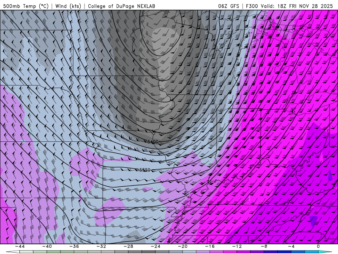Click the 0 colorbar tick label
The width and height of the screenshot is (338, 254).
(x=319, y=246)
